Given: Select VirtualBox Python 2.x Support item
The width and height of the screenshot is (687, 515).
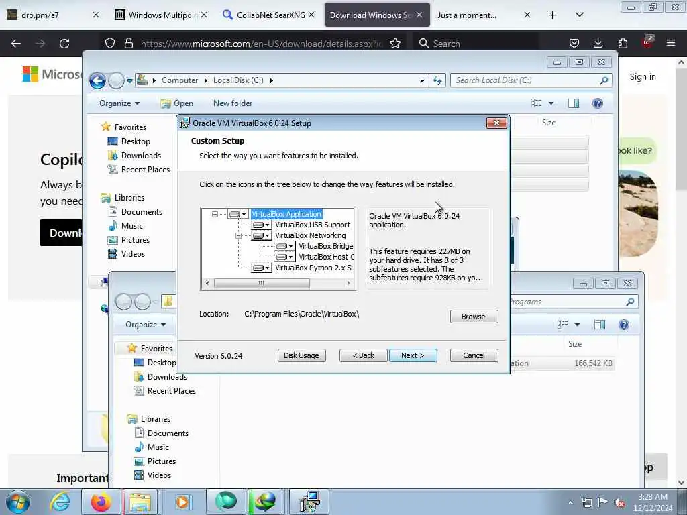Looking at the screenshot, I should click(x=315, y=268).
